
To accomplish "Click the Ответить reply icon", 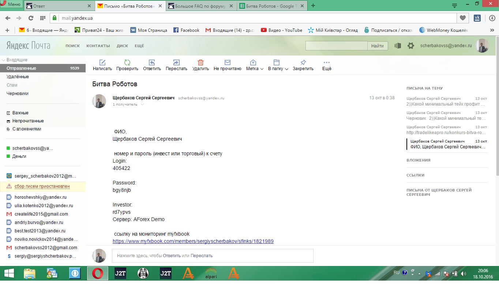I will click(152, 62).
